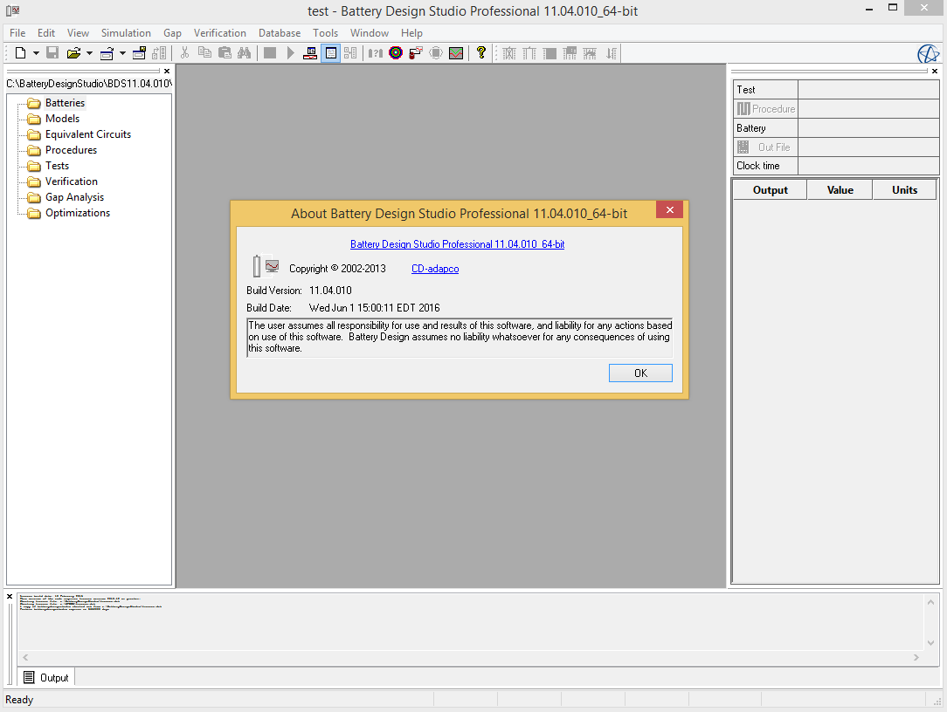Close the bottom output panel

(x=10, y=596)
